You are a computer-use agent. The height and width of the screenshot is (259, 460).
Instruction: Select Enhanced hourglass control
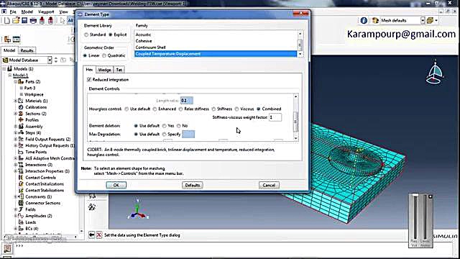click(x=155, y=109)
